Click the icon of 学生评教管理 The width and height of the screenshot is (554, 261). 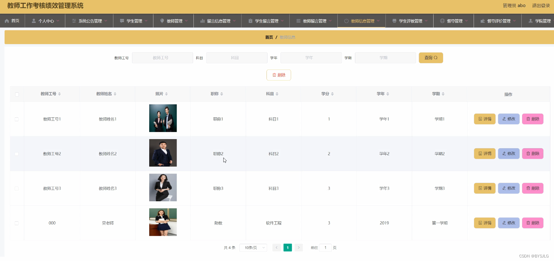394,21
